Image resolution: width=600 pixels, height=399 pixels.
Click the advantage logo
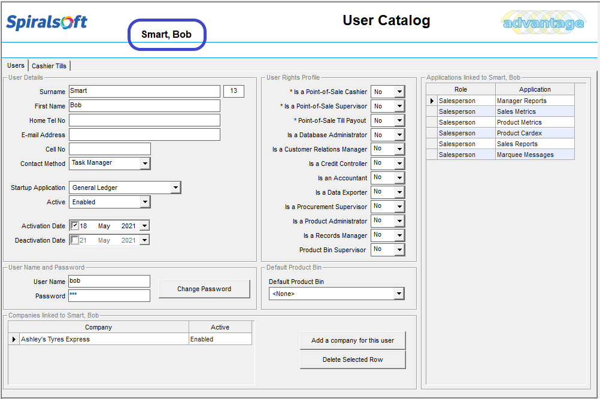[543, 23]
